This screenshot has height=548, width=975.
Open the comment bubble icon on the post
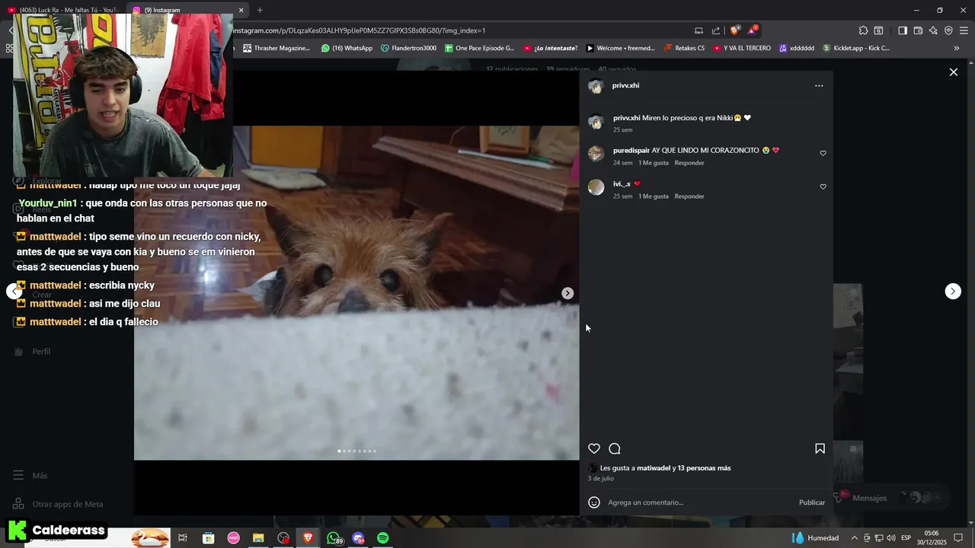click(615, 449)
